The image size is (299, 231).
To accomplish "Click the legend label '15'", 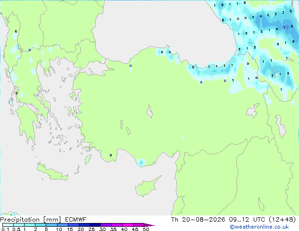I will (x=70, y=229).
